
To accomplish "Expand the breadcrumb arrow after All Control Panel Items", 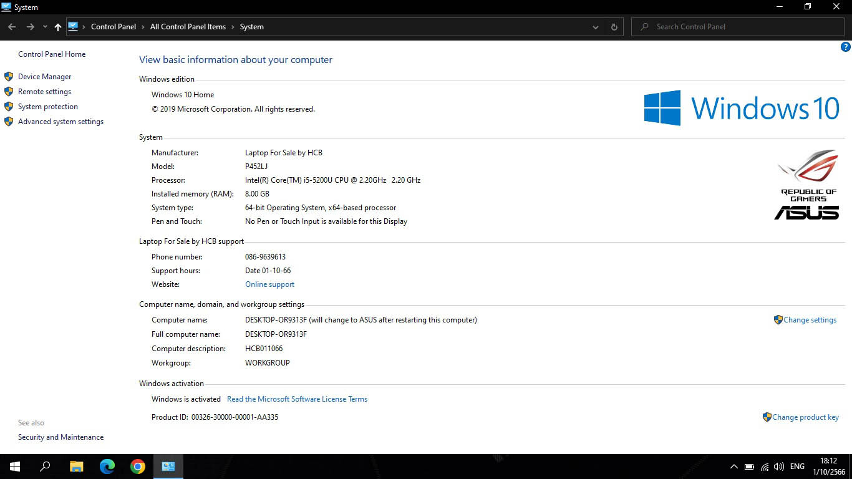I will (x=233, y=27).
